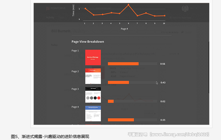The height and width of the screenshot is (140, 221).
Task: Click the chart point for page 10
Action: [x=165, y=16]
